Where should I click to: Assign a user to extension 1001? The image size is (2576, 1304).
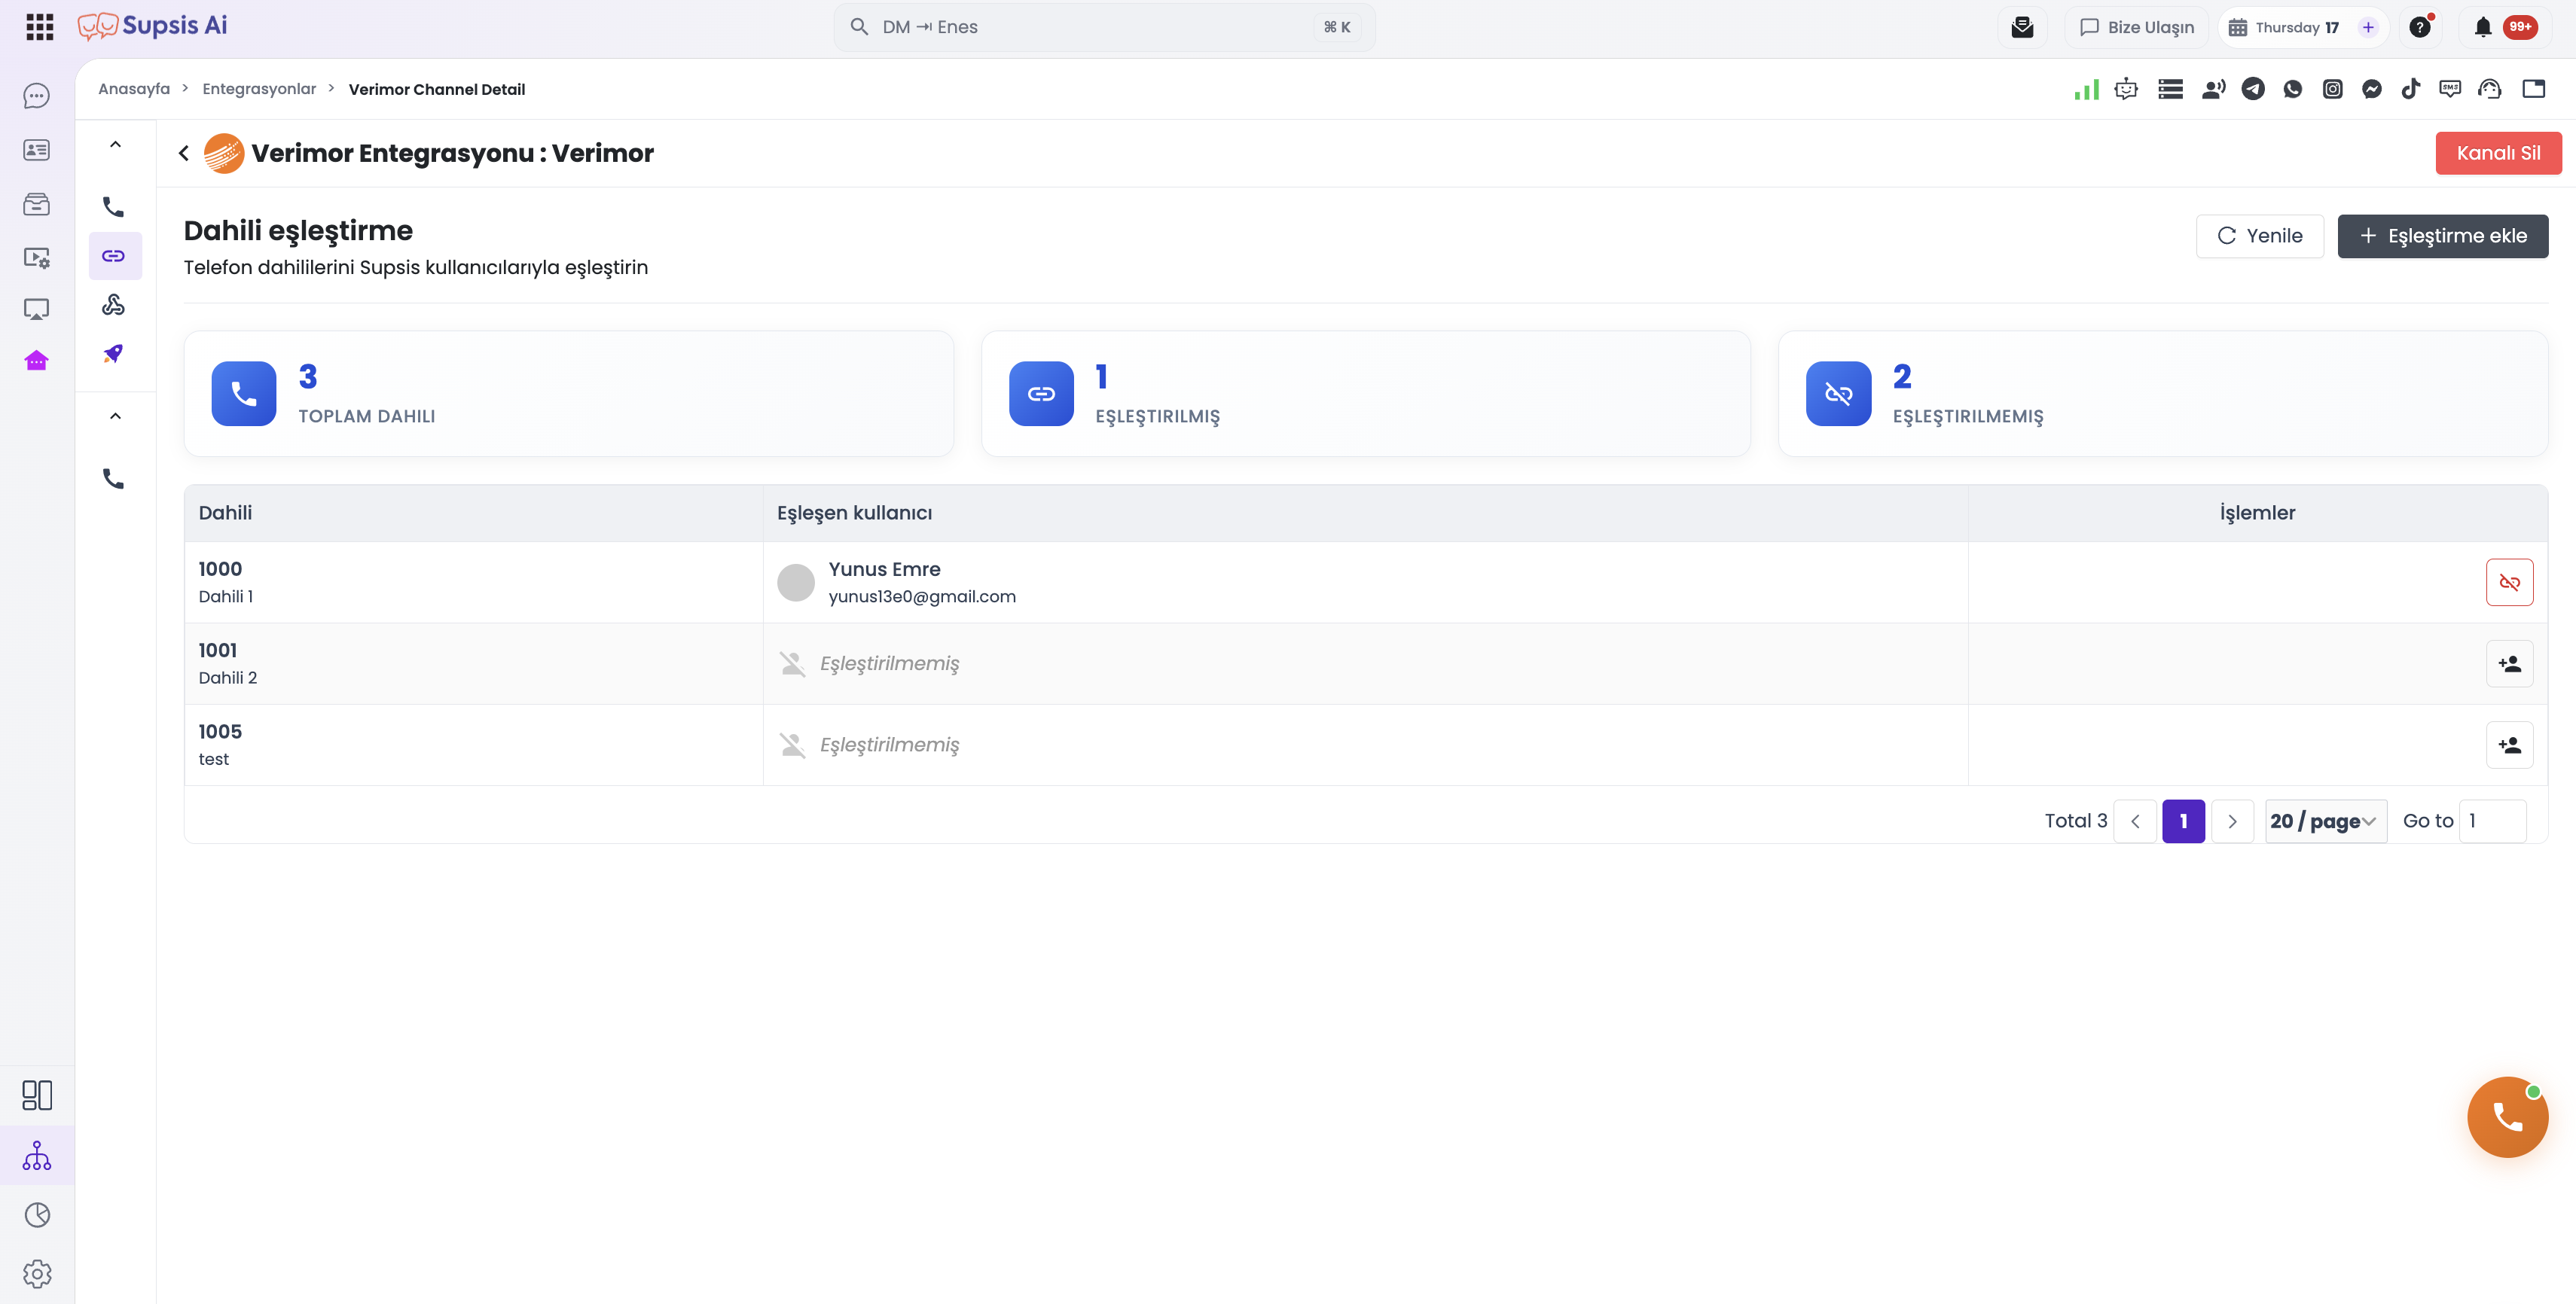(2510, 663)
